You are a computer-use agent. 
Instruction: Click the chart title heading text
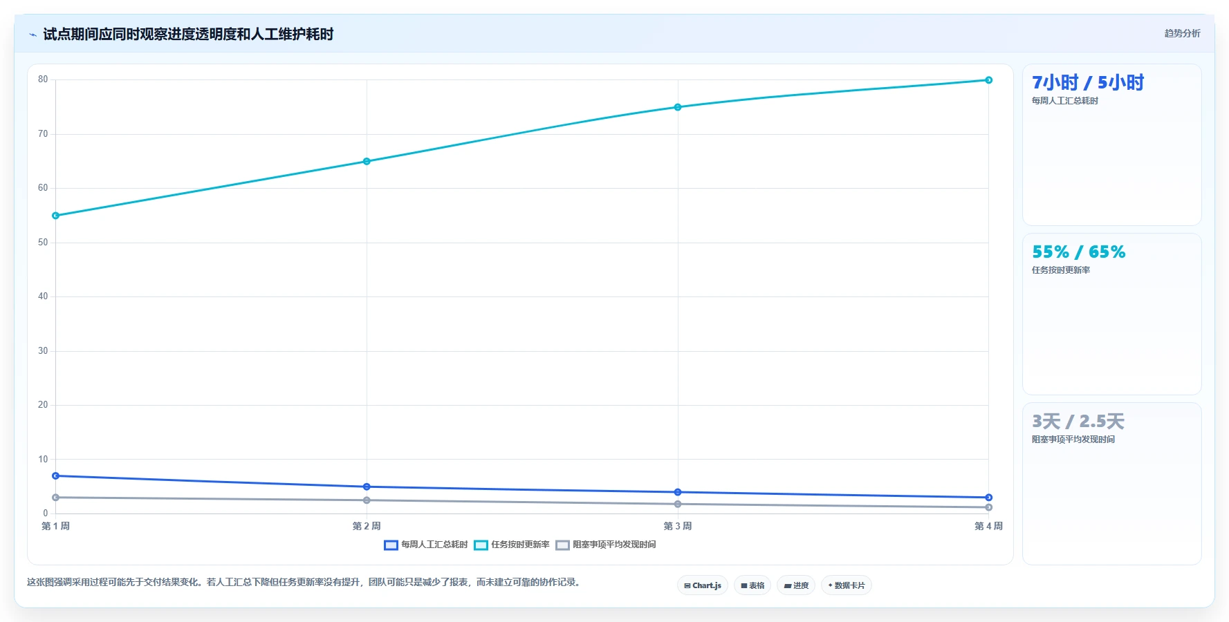pyautogui.click(x=188, y=35)
